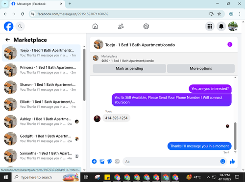This screenshot has width=245, height=182.
Task: Select the Messenger | Facebook tab
Action: (37, 4)
